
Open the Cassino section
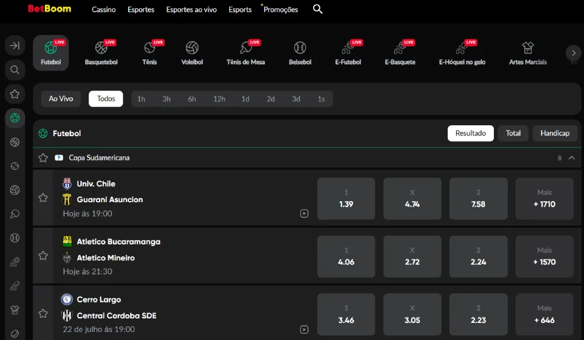click(104, 10)
